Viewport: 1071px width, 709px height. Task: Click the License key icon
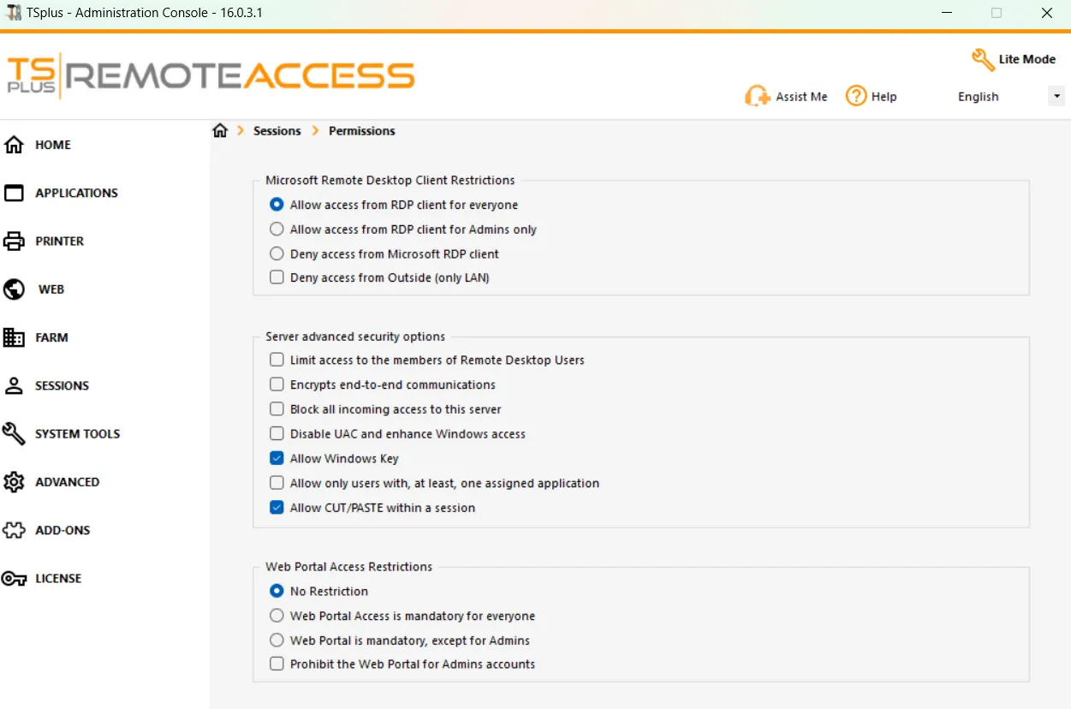click(x=14, y=579)
